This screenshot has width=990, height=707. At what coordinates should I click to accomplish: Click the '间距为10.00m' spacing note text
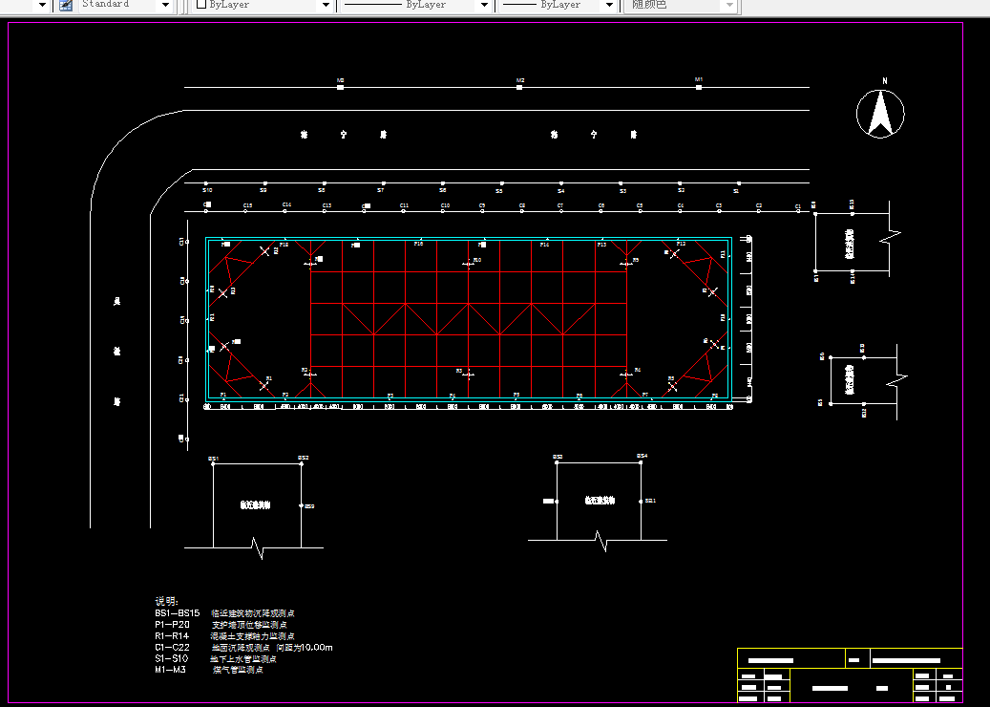coord(305,647)
